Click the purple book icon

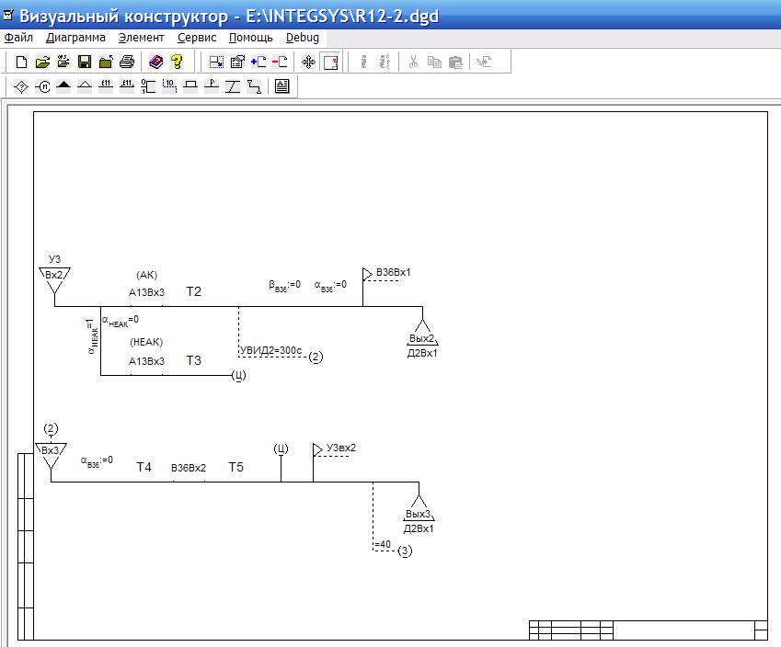coord(155,62)
